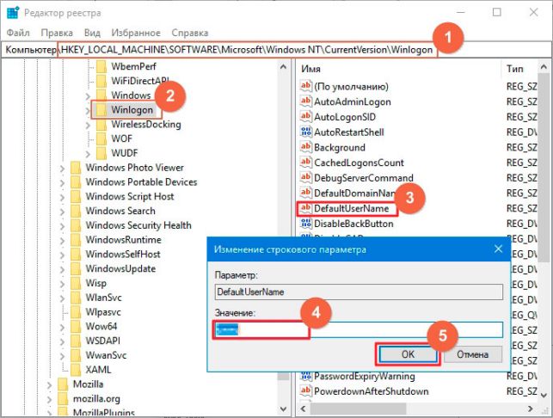
Task: Select the PowerdownAfterShutdown string value icon
Action: pos(306,390)
